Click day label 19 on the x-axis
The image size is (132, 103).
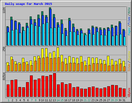(x=77, y=100)
